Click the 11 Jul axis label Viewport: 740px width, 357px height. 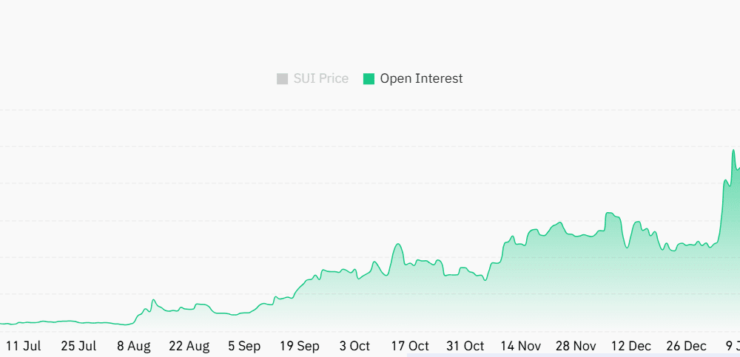point(23,346)
